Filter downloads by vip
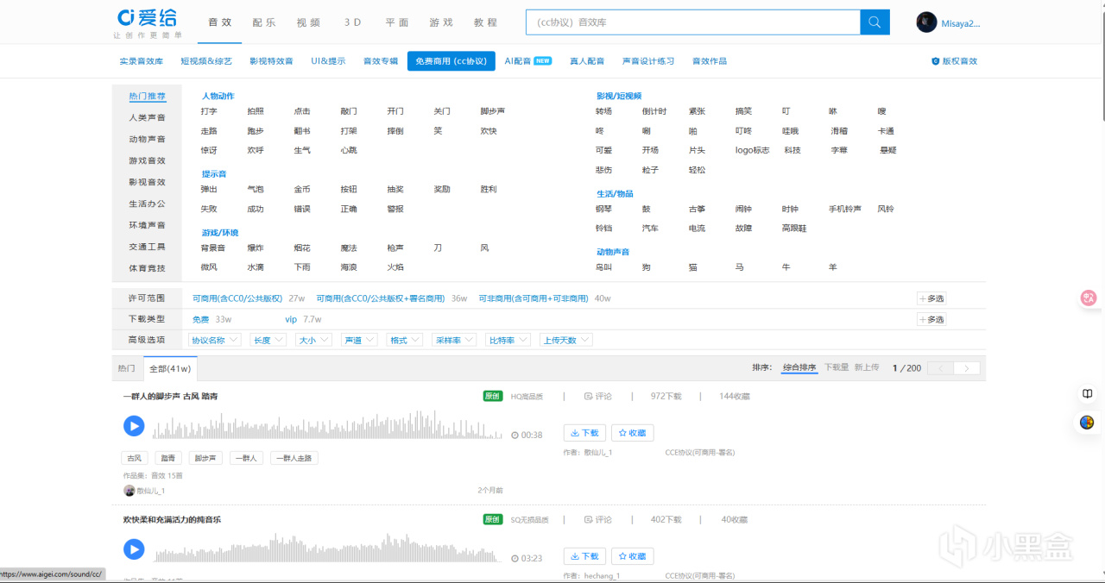Viewport: 1105px width, 583px height. click(x=291, y=319)
